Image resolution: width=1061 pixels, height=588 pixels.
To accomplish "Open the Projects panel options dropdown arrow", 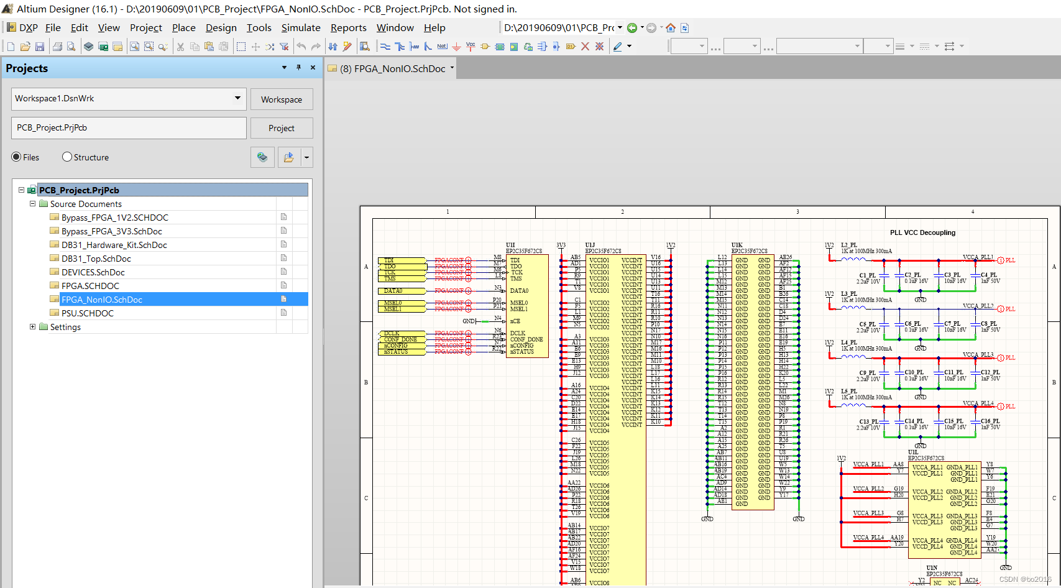I will tap(285, 68).
